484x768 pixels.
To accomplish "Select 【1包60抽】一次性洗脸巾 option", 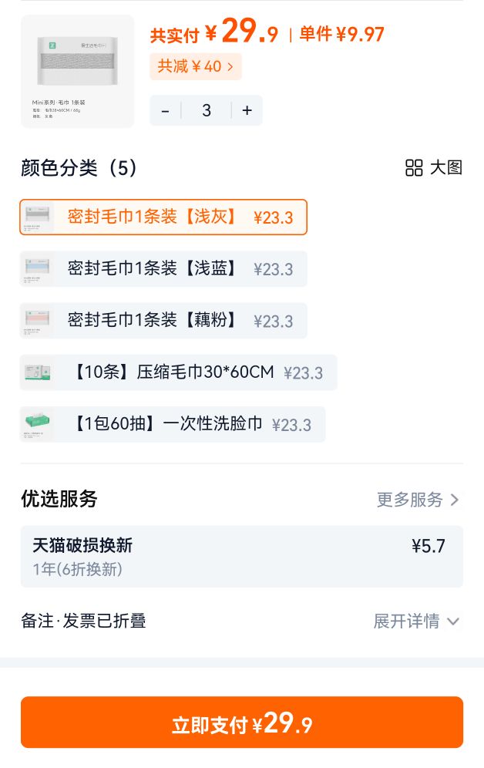I will pyautogui.click(x=173, y=424).
